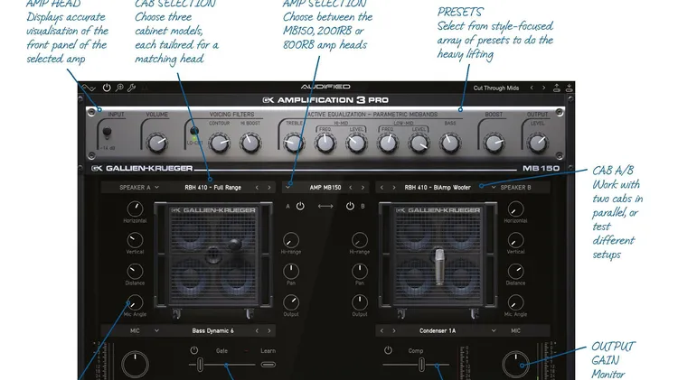Select next Speaker B cabinet arrow

click(394, 188)
